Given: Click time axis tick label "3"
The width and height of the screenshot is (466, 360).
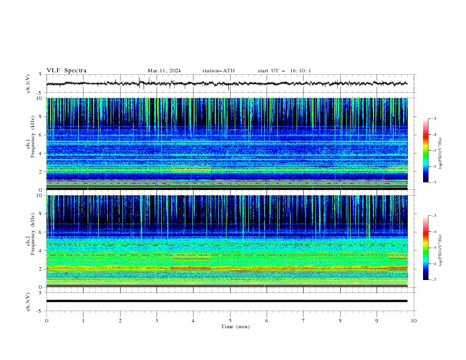Looking at the screenshot, I should click(157, 321).
